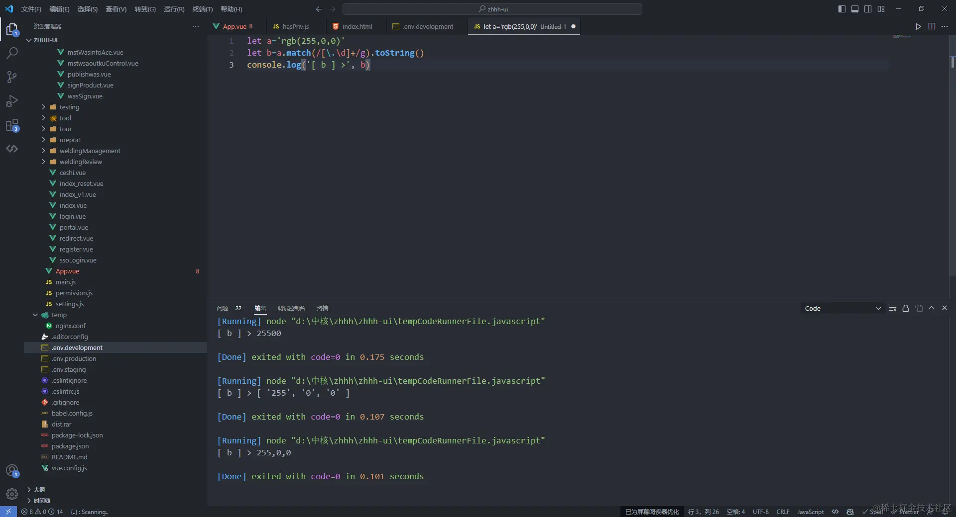Change indentation via 空格: 4
956x517 pixels.
(735, 512)
